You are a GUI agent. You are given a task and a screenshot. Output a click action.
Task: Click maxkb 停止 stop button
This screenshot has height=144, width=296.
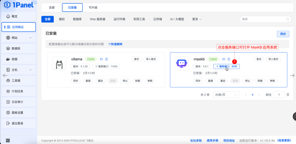click(248, 81)
